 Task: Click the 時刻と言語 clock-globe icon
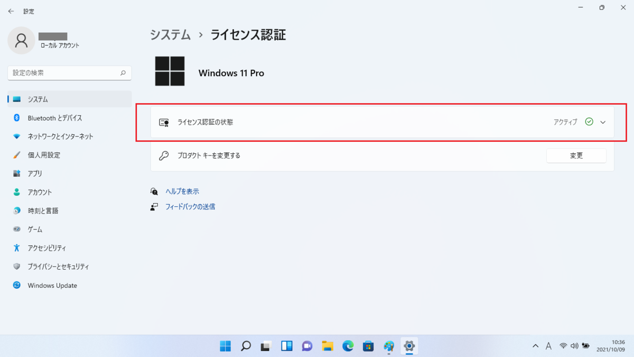tap(17, 210)
